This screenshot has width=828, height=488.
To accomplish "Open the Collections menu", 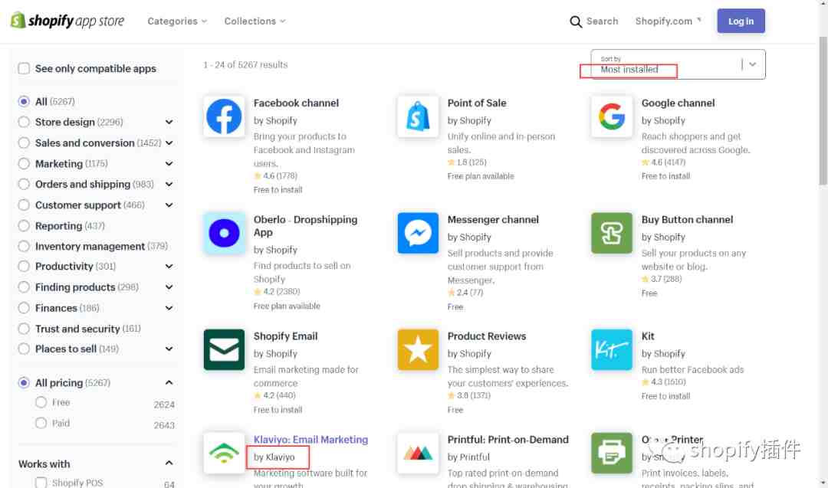I will 255,21.
